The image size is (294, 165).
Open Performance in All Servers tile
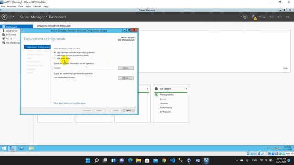(x=166, y=108)
